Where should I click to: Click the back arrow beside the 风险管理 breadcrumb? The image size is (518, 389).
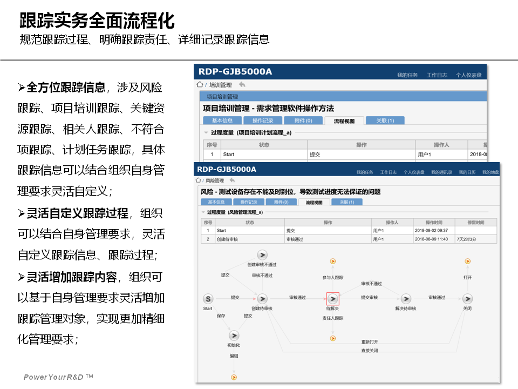[x=232, y=180]
